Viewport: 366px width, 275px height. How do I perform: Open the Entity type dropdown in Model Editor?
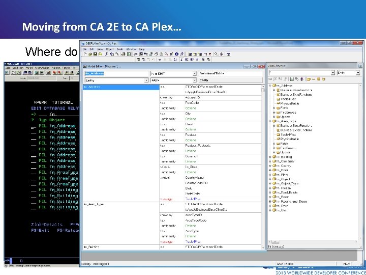146,80
